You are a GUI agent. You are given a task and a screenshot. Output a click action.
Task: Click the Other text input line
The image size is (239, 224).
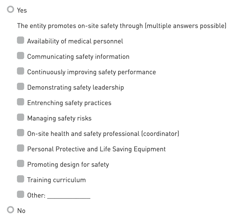(69, 196)
